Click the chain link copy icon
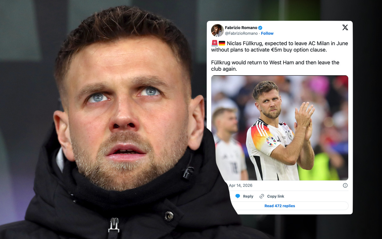Screen dimensions: 382x239 [x=262, y=196]
